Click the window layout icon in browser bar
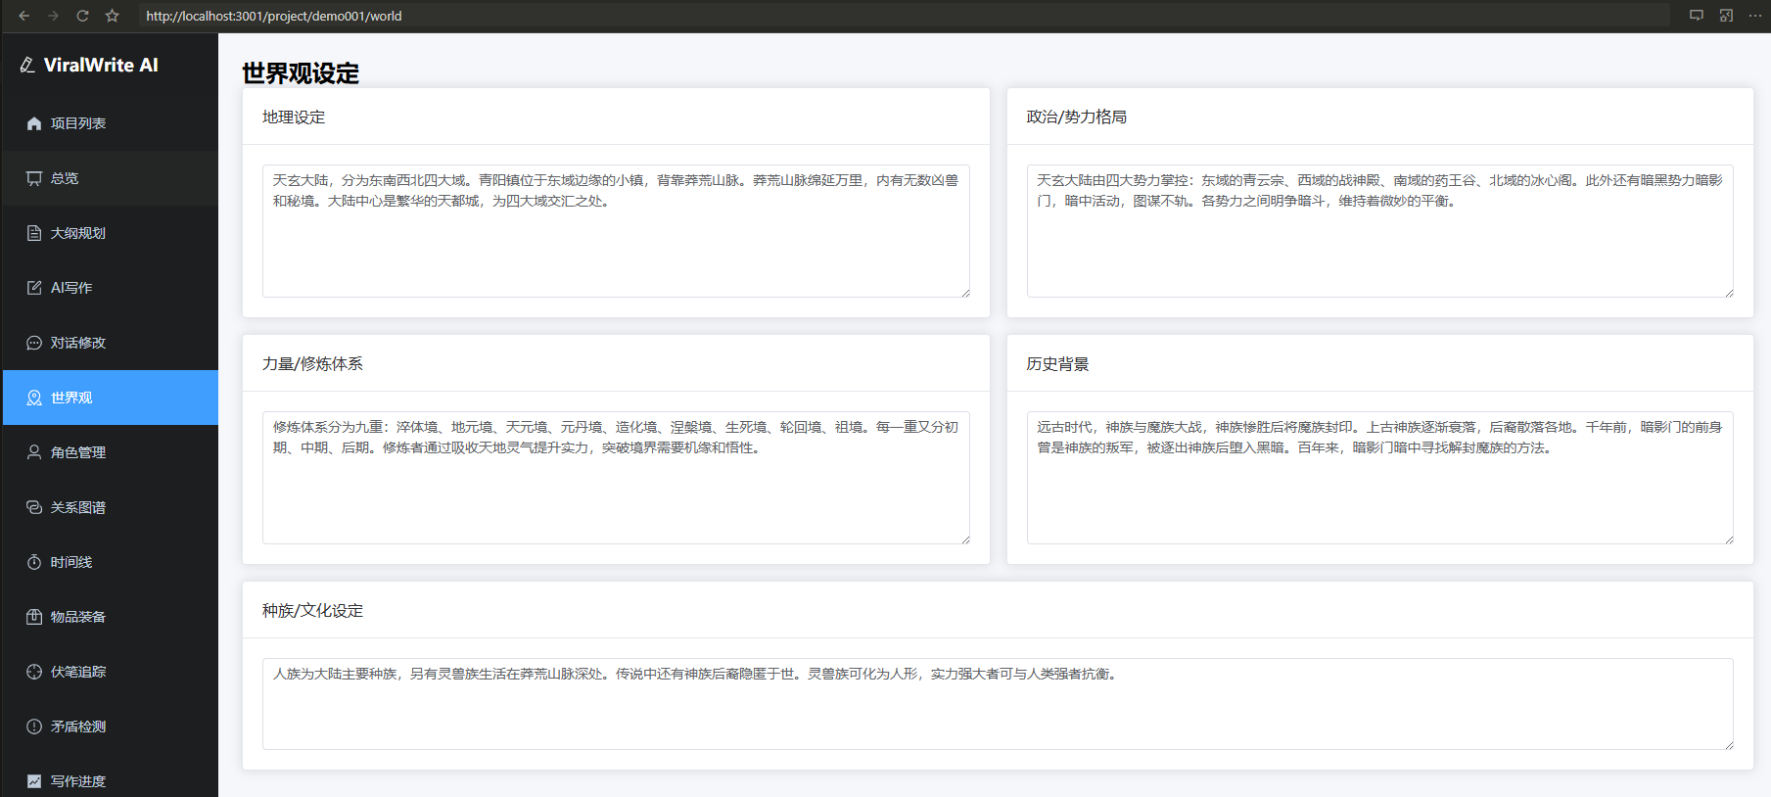This screenshot has height=797, width=1771. pyautogui.click(x=1726, y=16)
